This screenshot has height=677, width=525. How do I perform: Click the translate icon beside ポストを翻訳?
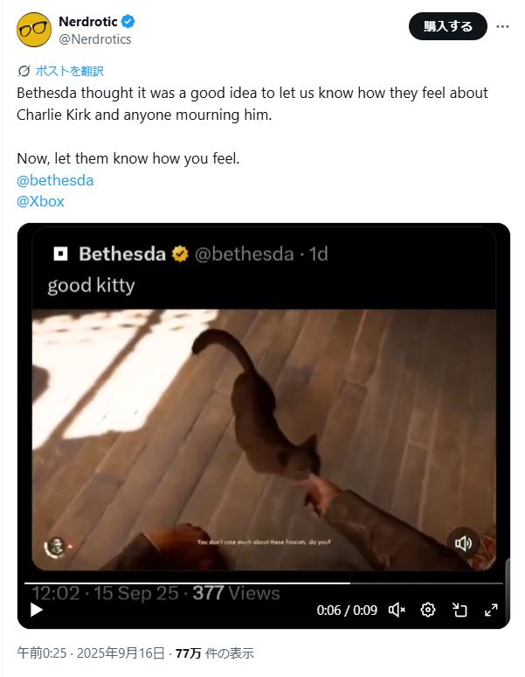coord(24,71)
